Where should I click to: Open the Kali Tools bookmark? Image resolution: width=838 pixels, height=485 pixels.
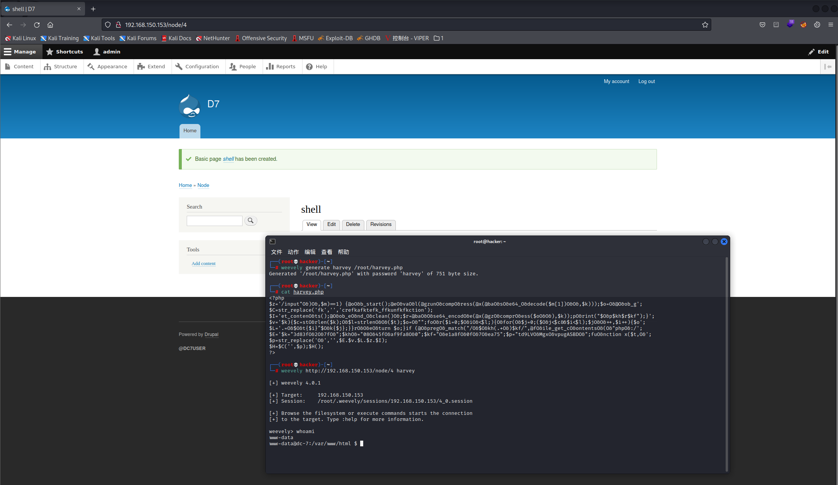pyautogui.click(x=99, y=38)
